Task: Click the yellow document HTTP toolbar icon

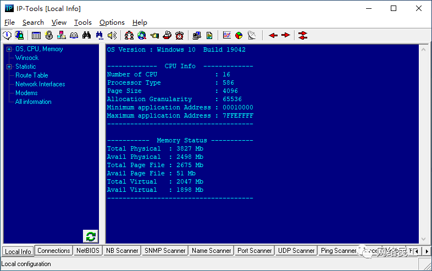Action: point(209,35)
